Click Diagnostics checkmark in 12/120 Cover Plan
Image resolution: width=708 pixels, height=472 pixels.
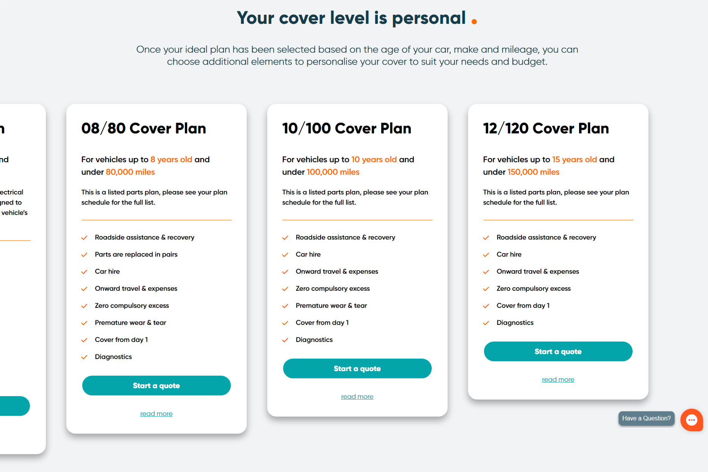pos(486,323)
